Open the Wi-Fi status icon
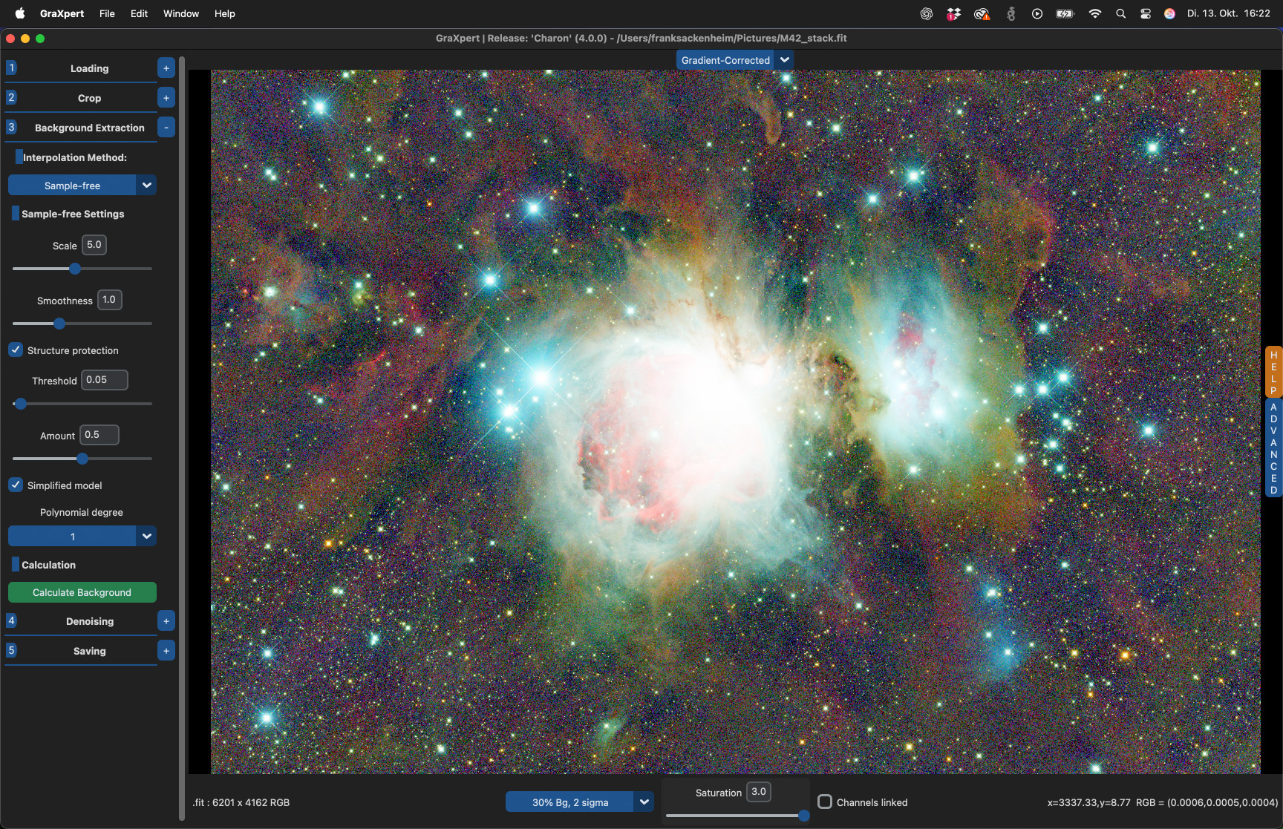This screenshot has width=1283, height=829. [x=1094, y=13]
